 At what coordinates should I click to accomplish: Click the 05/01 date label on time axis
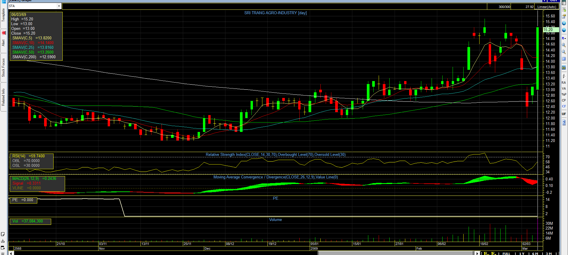(314, 244)
